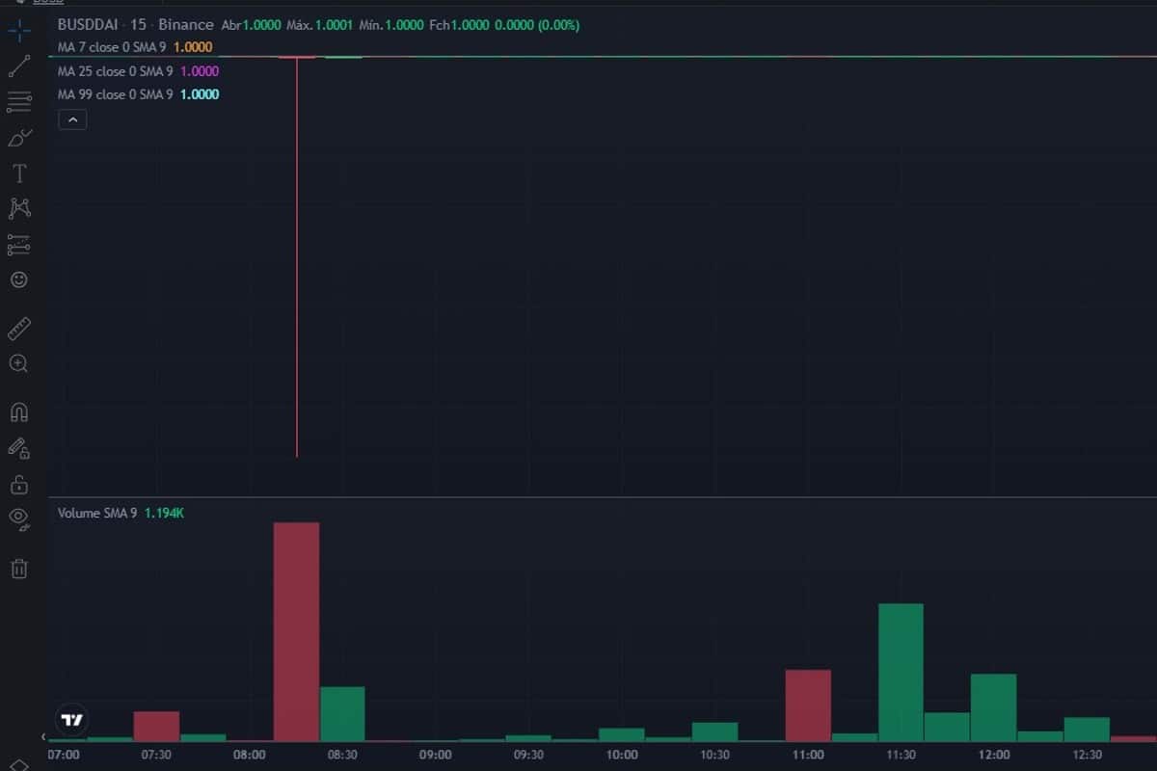Select the ruler measure tool
This screenshot has height=771, width=1157.
[x=18, y=329]
